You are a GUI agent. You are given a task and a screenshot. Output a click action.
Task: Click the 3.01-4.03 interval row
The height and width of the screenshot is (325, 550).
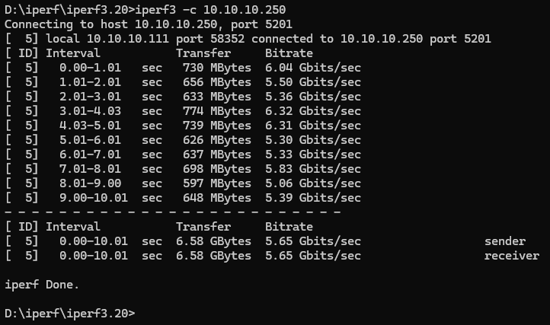tap(183, 111)
